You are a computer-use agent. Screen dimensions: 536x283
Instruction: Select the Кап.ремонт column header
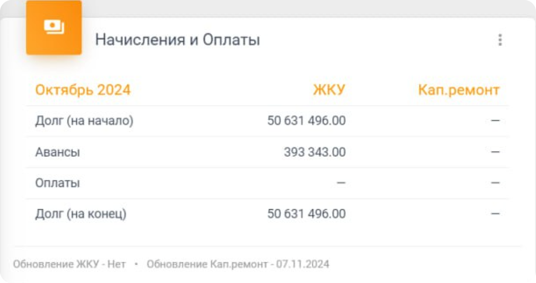coord(459,90)
